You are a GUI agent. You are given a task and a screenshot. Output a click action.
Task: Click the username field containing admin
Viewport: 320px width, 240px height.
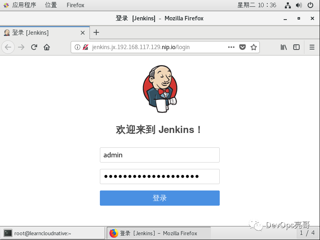[159, 155]
